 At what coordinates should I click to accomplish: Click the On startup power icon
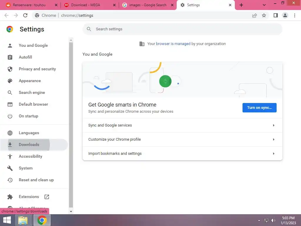[x=10, y=116]
